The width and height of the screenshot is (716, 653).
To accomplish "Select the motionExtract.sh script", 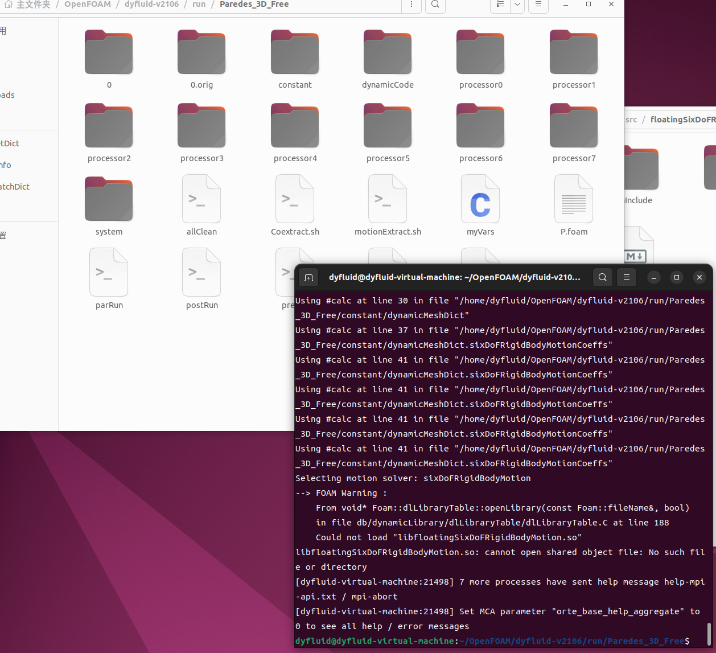I will point(388,199).
